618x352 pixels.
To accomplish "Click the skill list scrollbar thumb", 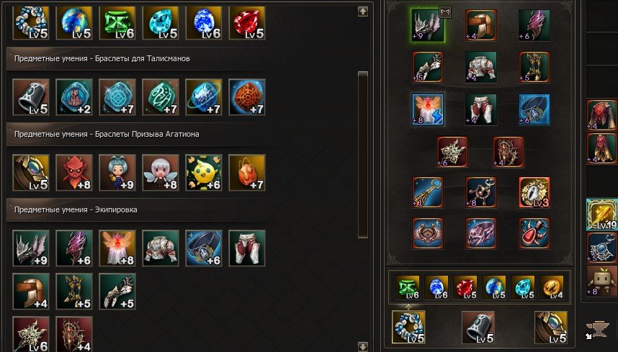I will click(362, 155).
